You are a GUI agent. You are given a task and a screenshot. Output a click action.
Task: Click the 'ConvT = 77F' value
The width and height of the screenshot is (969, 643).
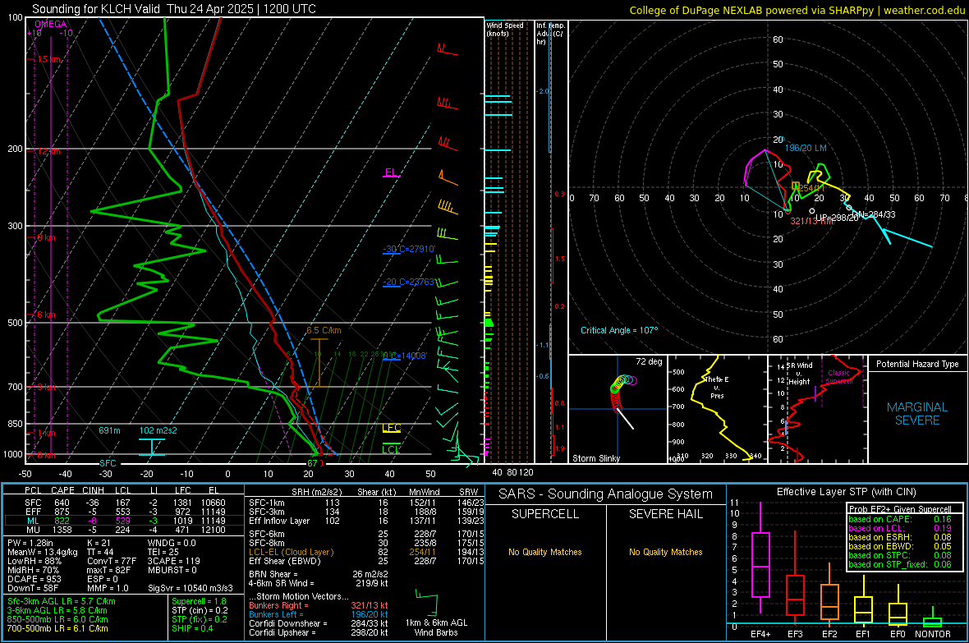pyautogui.click(x=112, y=561)
